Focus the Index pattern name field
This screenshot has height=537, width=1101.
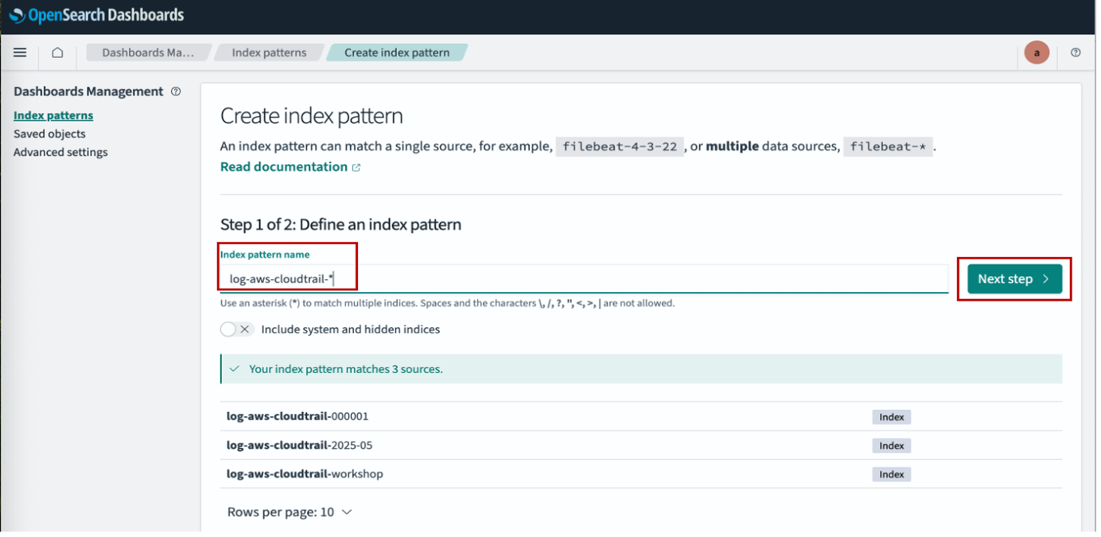pos(584,278)
